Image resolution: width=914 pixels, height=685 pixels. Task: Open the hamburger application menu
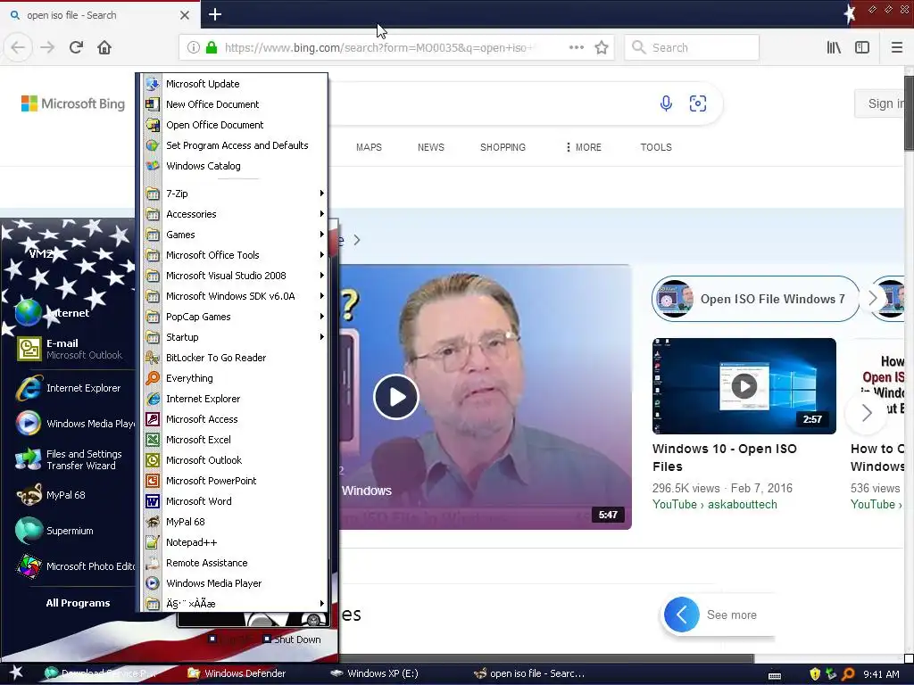pyautogui.click(x=897, y=48)
